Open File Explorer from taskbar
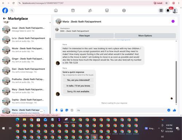Screen dimensions: 182x140 [x=24, y=120]
